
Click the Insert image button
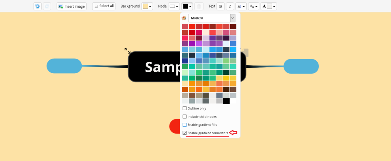pyautogui.click(x=71, y=6)
